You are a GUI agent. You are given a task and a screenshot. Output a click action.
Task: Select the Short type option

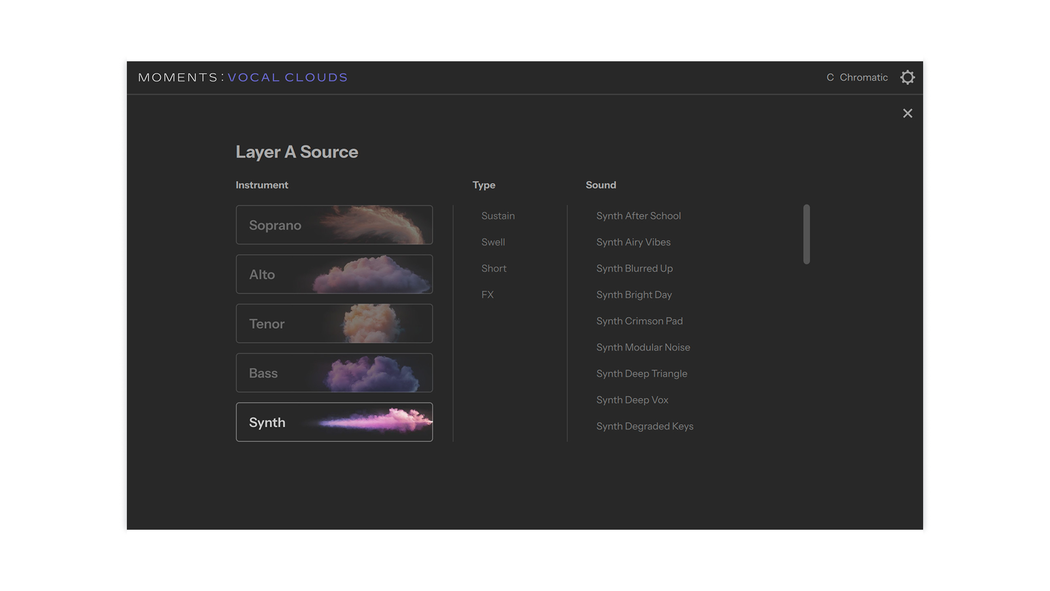(494, 268)
